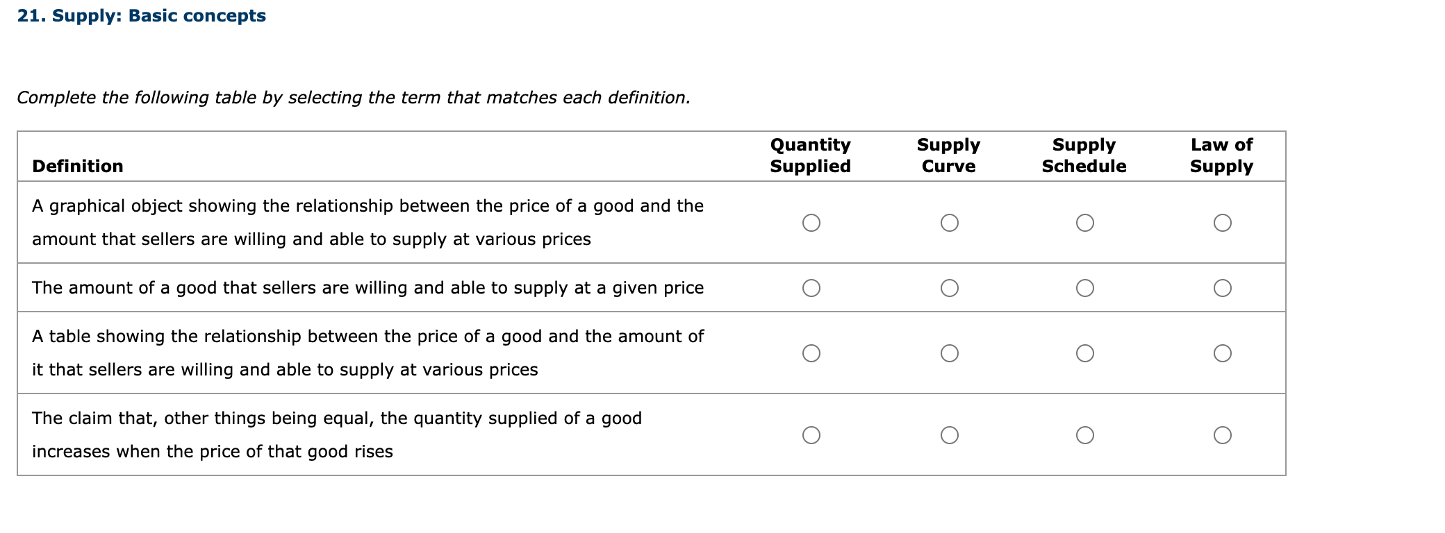Click the Law of Supply column header

point(1221,155)
